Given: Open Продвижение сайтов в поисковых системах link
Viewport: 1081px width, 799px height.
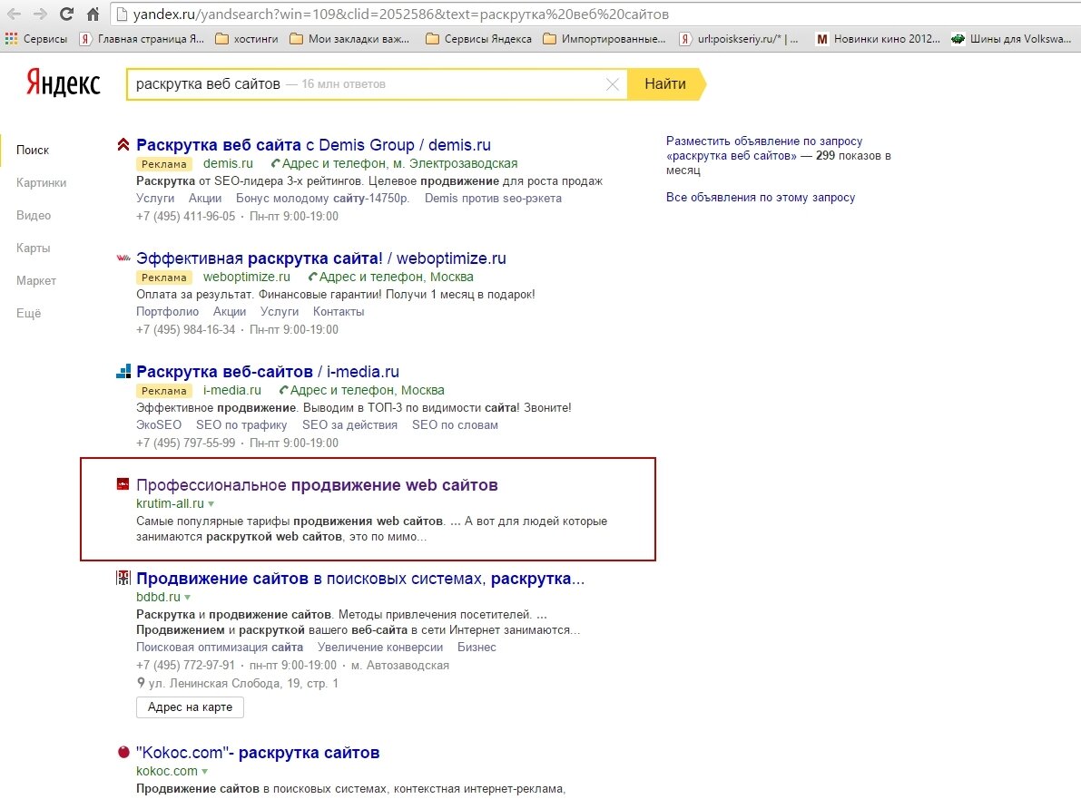Looking at the screenshot, I should [360, 579].
